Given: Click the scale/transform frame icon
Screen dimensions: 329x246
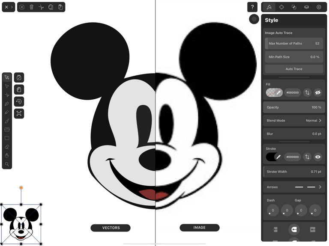Looking at the screenshot, I should click(19, 113).
